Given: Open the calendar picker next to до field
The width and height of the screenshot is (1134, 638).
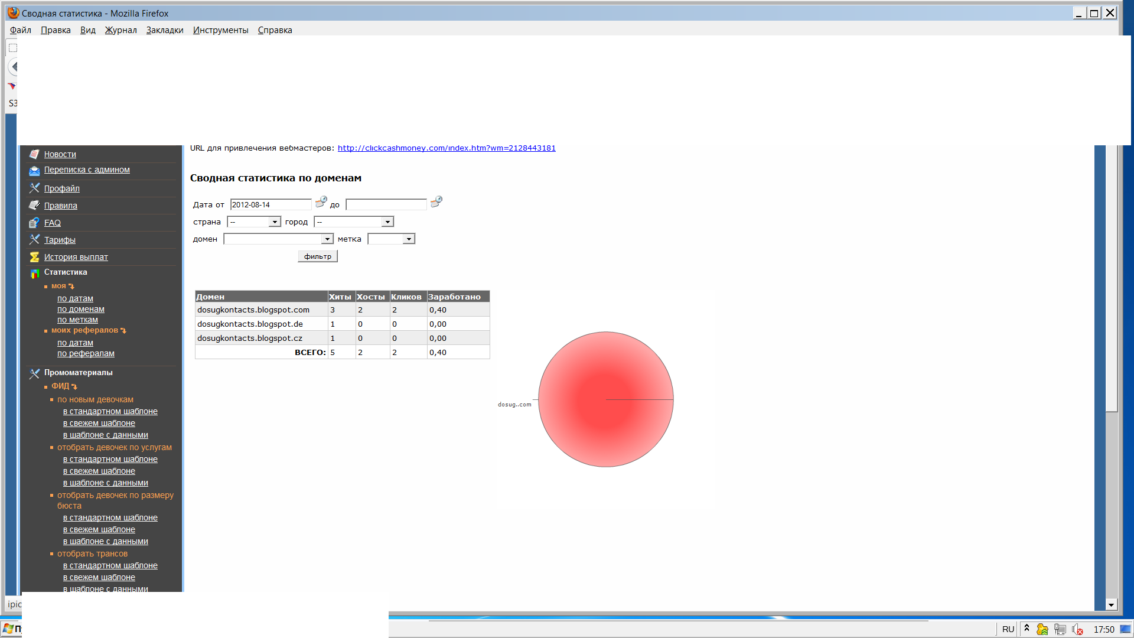Looking at the screenshot, I should click(436, 203).
